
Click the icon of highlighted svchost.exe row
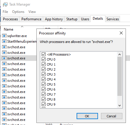coord(4,58)
